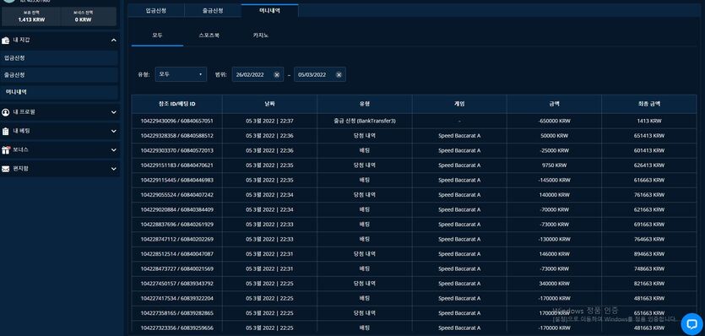Open the live chat bubble icon
This screenshot has width=705, height=336.
pos(692,324)
